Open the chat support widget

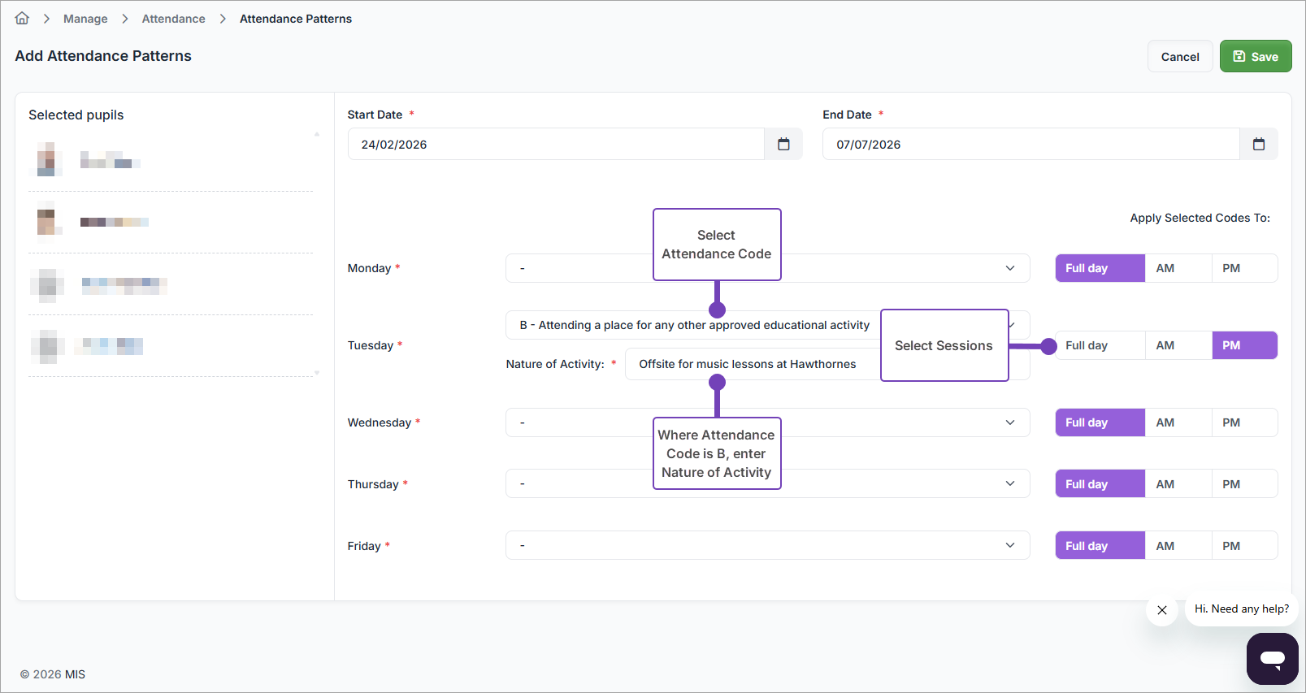click(x=1272, y=658)
